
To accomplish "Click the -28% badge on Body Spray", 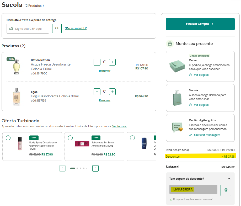I will [x=34, y=138].
